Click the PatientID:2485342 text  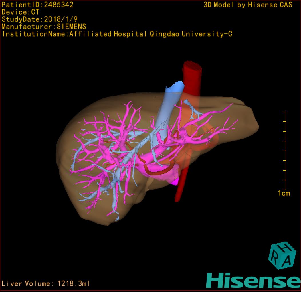[37, 5]
